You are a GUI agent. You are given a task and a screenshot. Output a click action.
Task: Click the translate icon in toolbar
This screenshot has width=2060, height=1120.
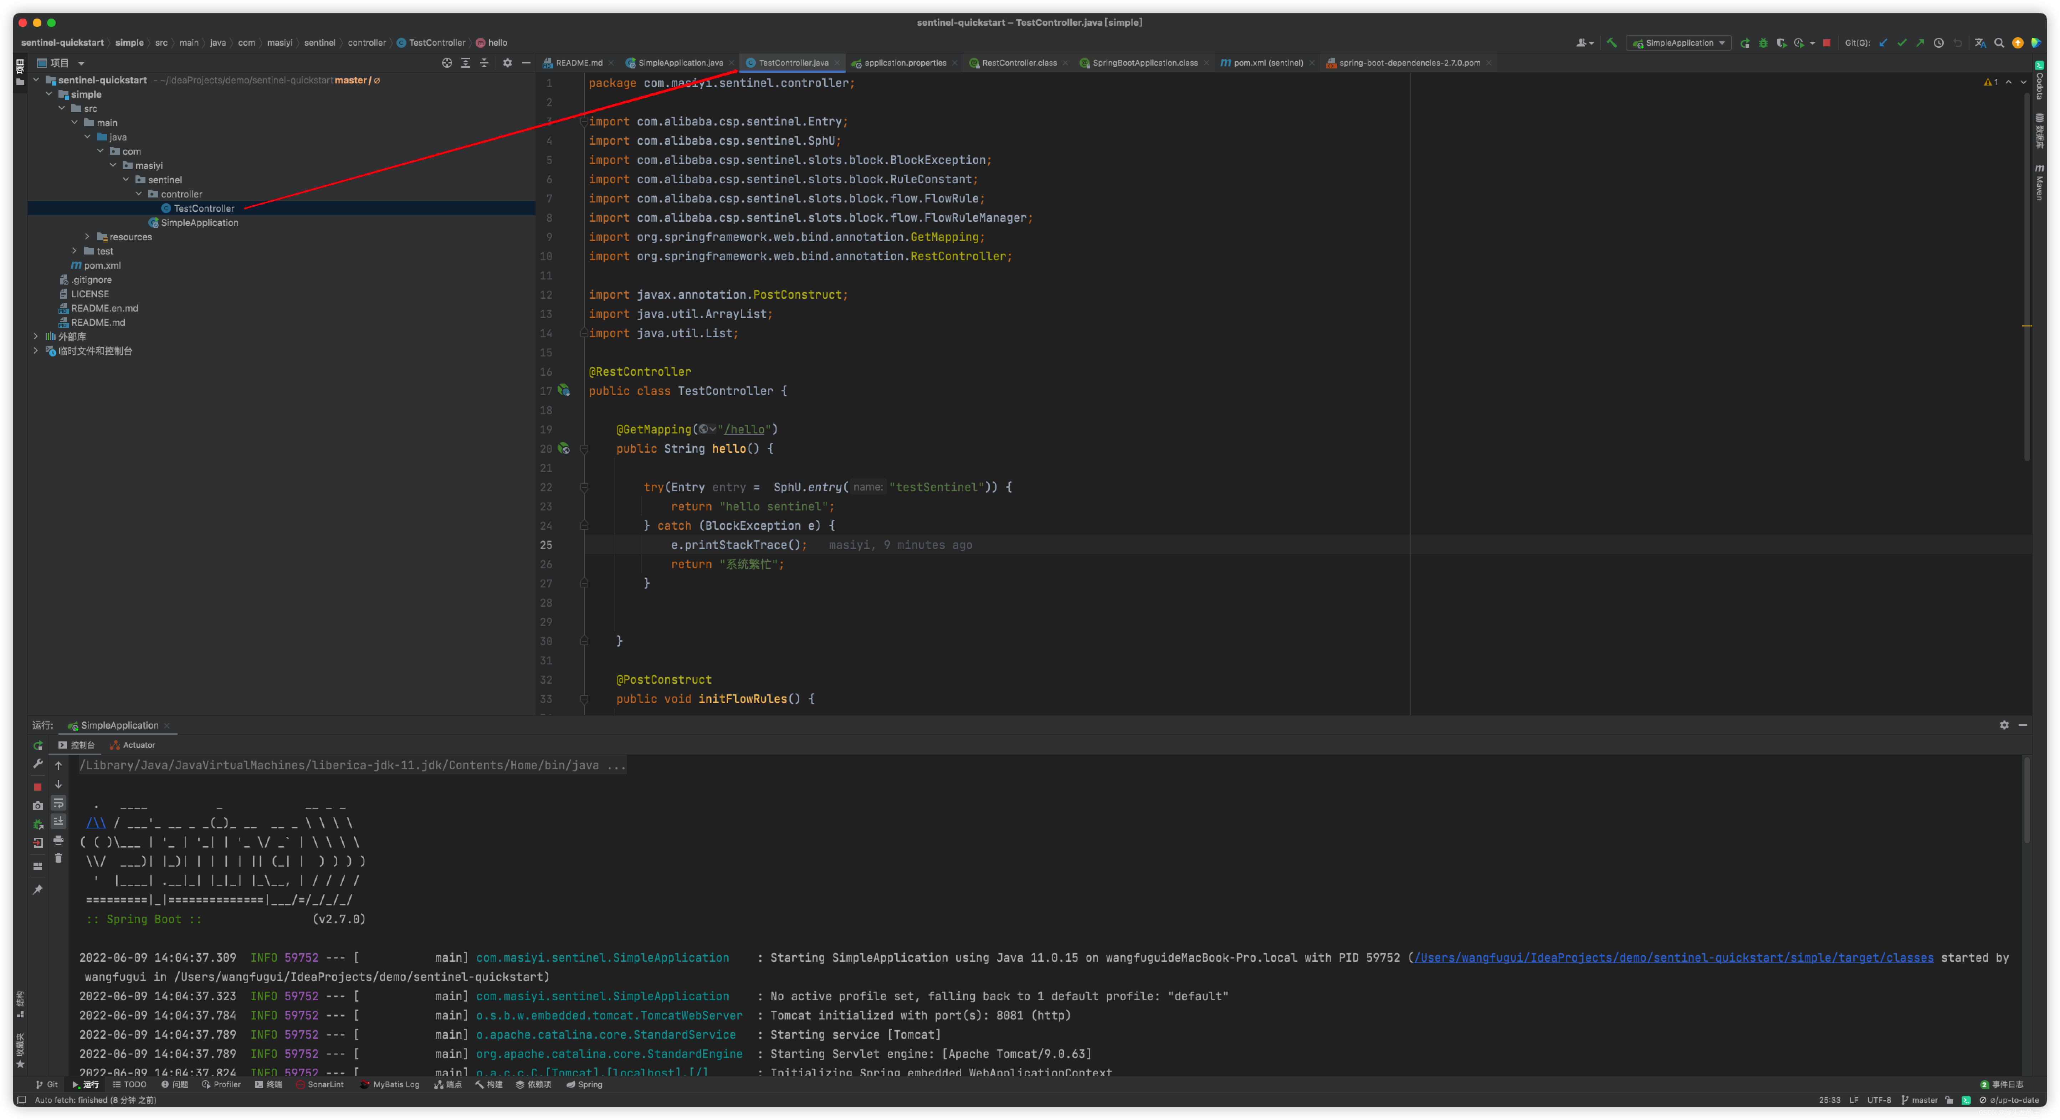coord(1980,43)
